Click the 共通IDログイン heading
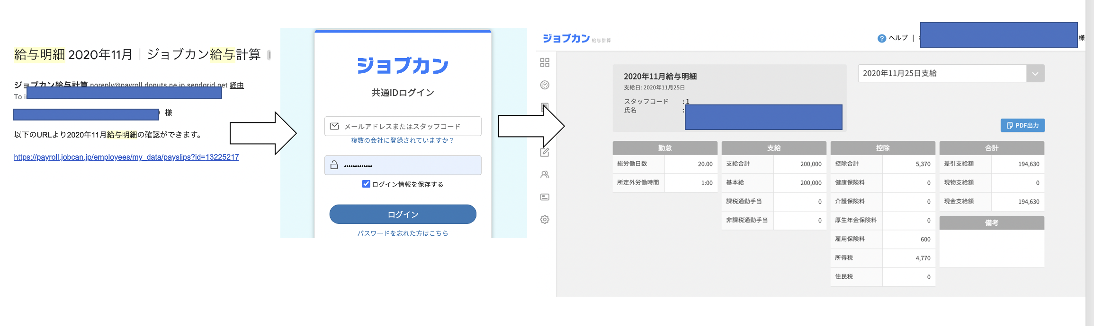The image size is (1094, 326). tap(403, 93)
